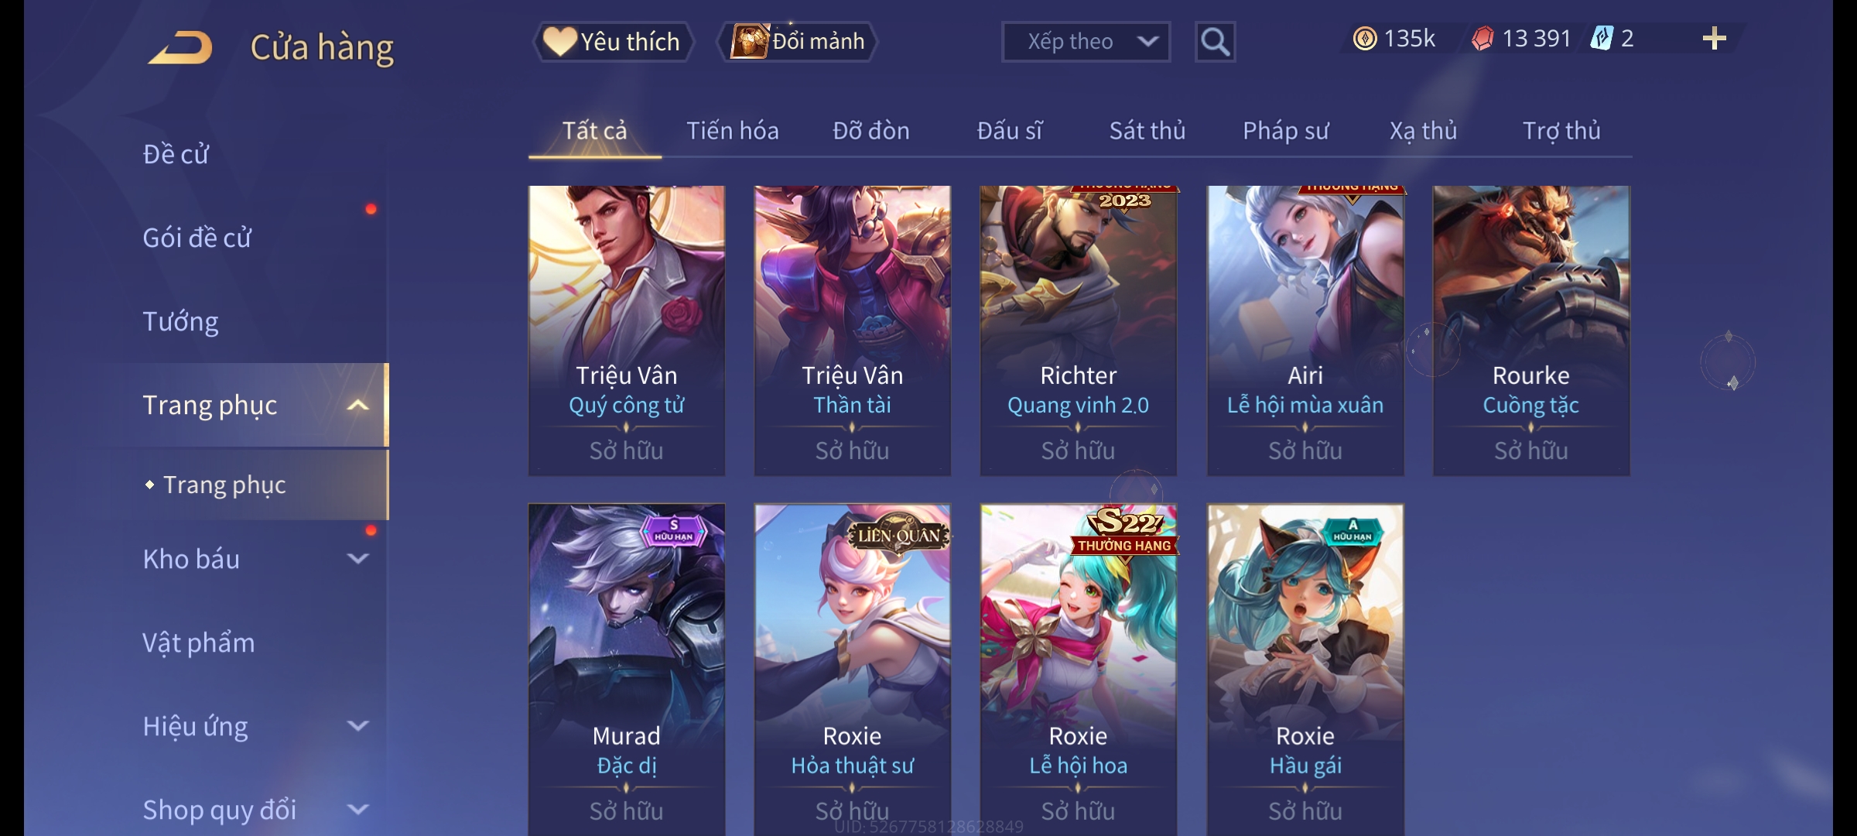1857x836 pixels.
Task: Expand the Hiệu ứng sidebar section
Action: 358,726
